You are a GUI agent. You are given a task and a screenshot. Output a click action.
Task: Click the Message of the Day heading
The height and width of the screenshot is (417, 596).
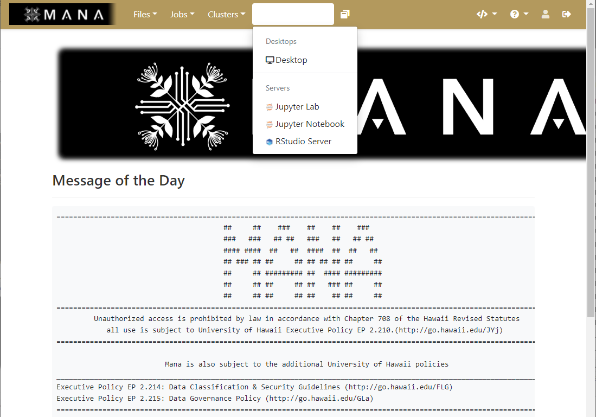pyautogui.click(x=119, y=181)
